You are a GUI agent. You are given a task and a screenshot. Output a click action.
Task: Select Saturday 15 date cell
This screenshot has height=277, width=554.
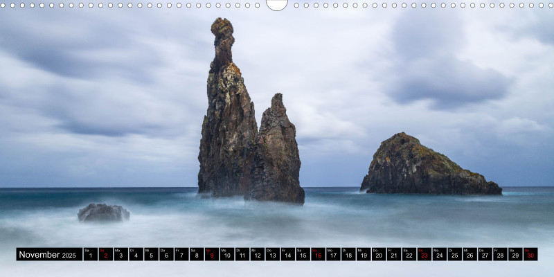pos(303,254)
